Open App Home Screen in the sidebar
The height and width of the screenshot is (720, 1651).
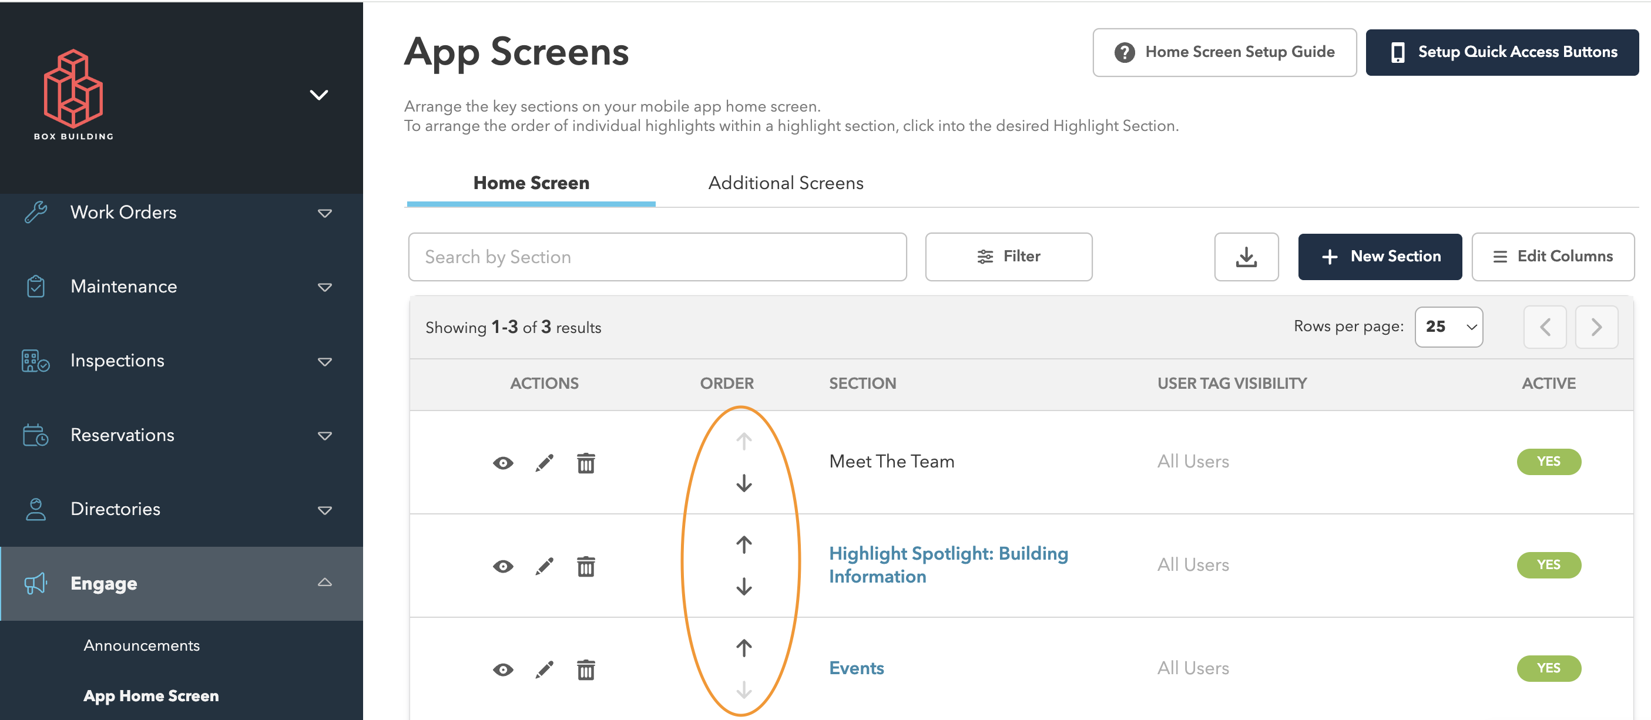tap(151, 696)
